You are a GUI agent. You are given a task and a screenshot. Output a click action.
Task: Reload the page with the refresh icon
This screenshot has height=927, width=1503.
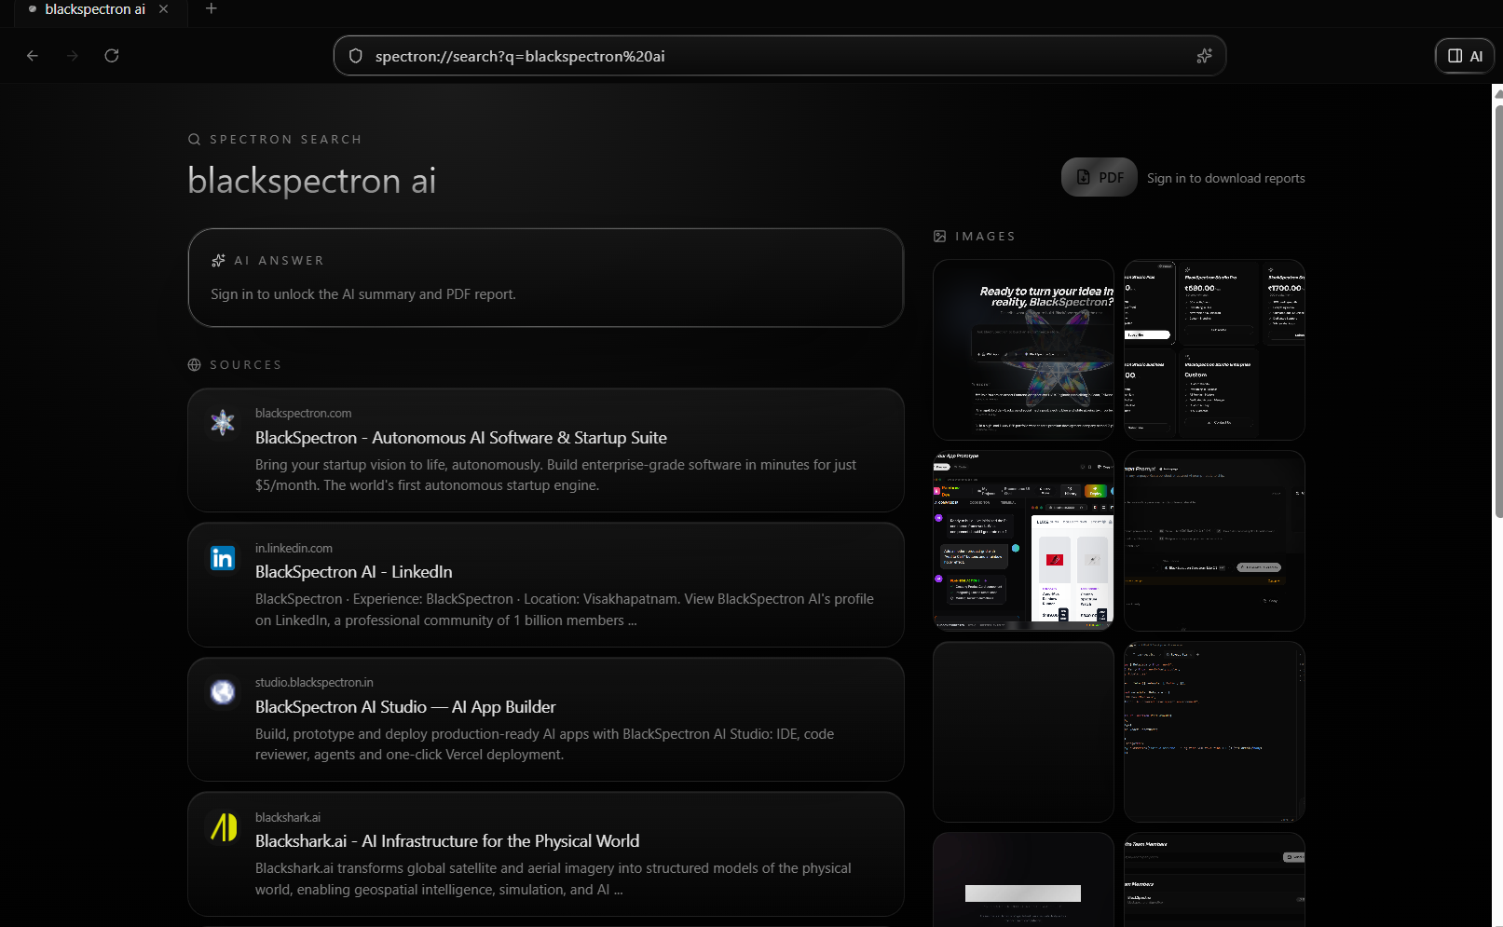click(112, 56)
